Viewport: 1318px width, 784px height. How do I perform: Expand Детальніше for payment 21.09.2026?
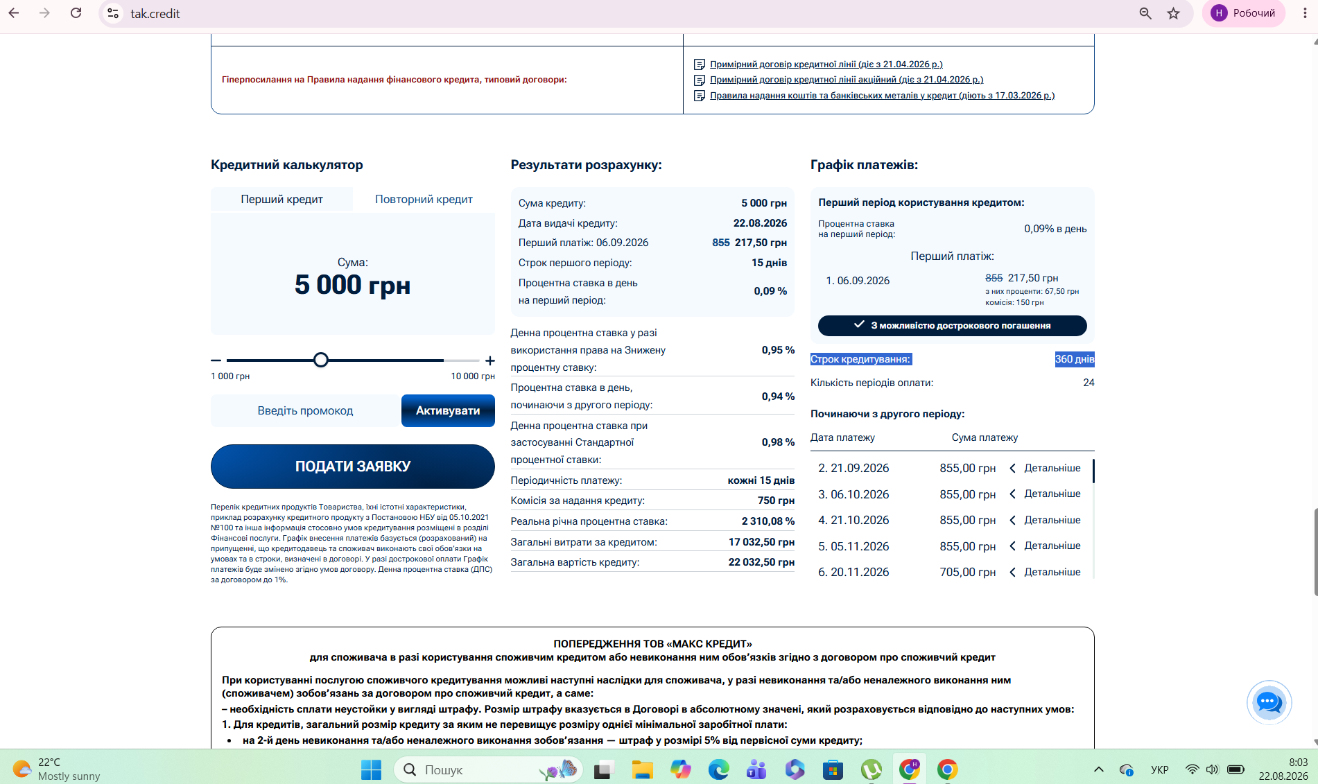pyautogui.click(x=1045, y=468)
